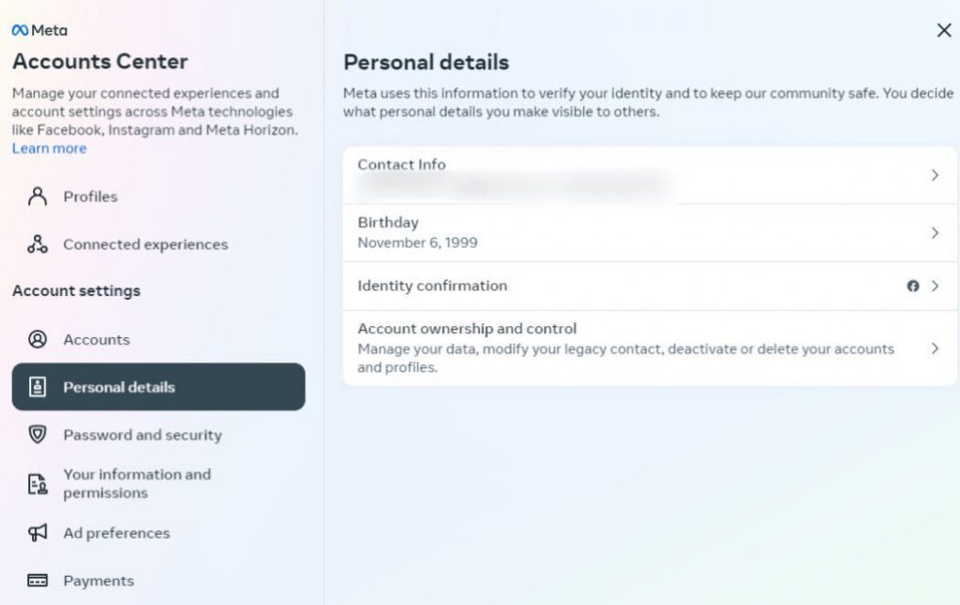Screen dimensions: 960x605
Task: Select the Password and security shield icon
Action: [x=36, y=435]
